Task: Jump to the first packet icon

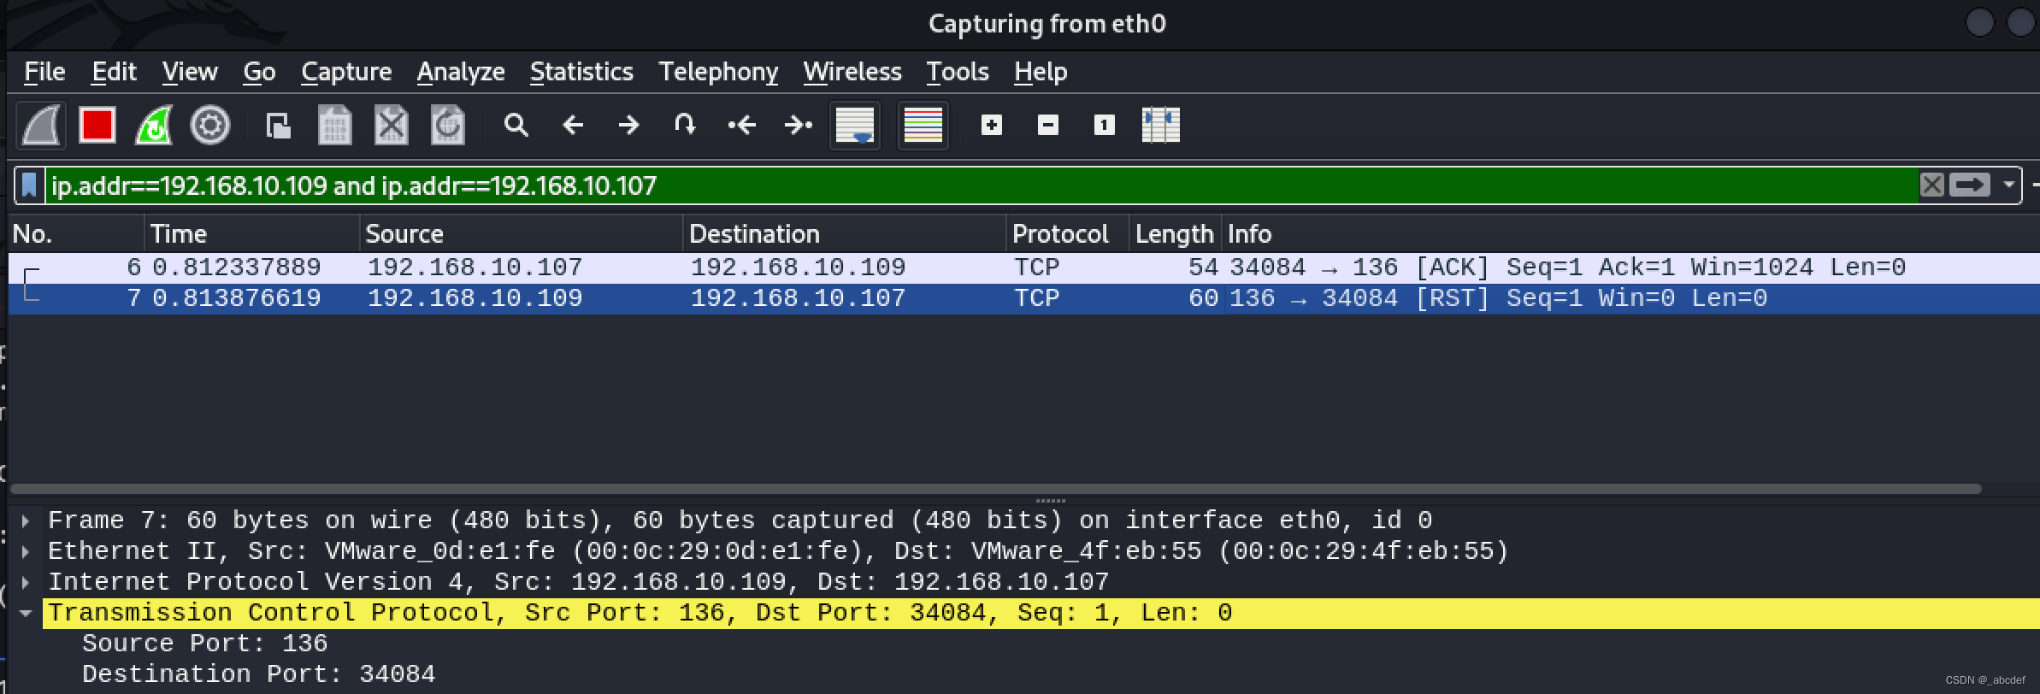Action: pos(741,126)
